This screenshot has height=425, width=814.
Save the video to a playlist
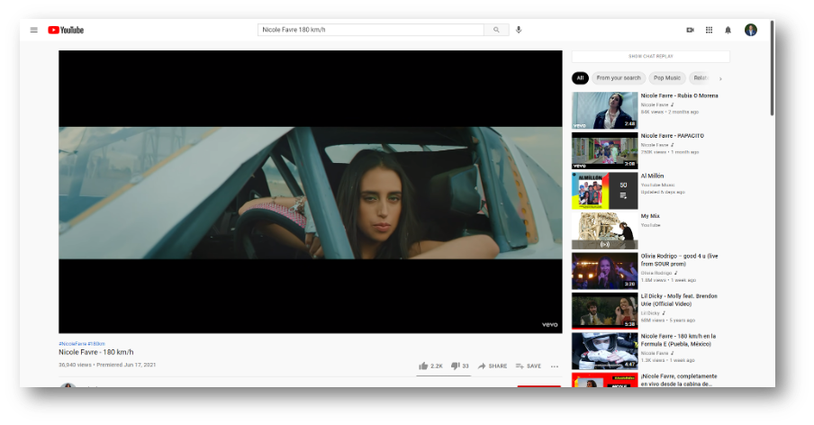(529, 366)
